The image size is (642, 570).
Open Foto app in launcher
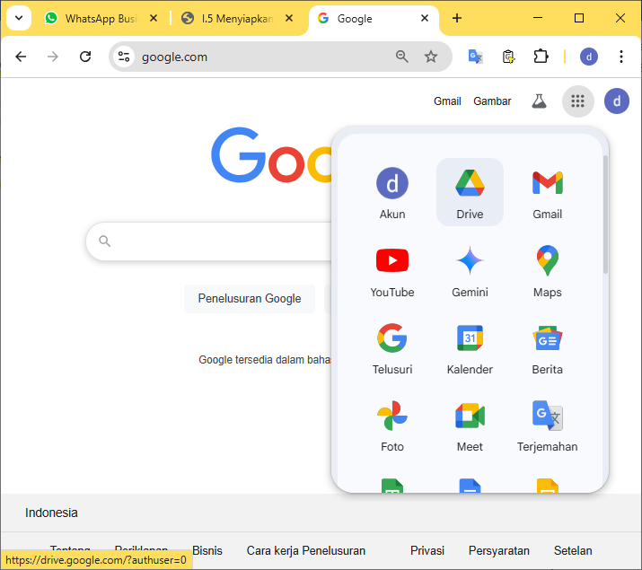pyautogui.click(x=392, y=424)
